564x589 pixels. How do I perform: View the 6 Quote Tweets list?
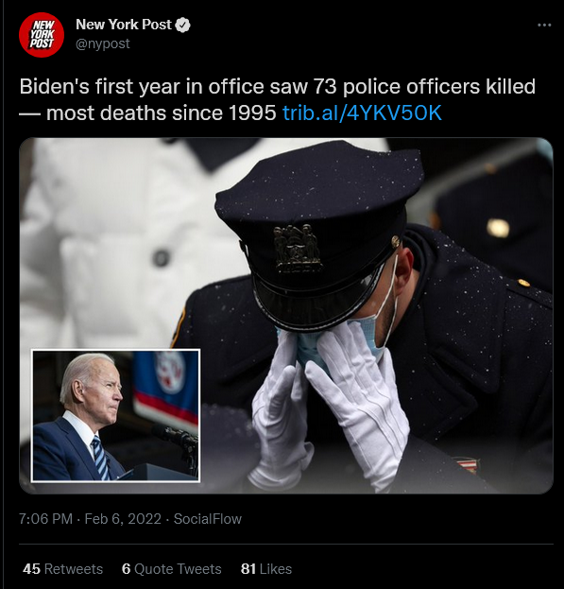(172, 569)
